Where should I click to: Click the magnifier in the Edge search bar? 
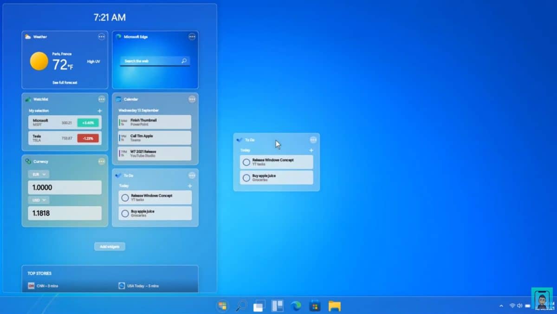click(184, 61)
